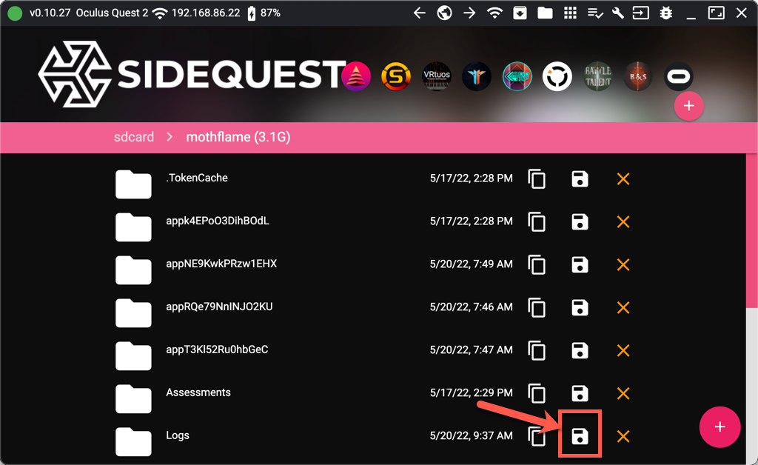Open the white circular logo app shortcut
Screen dimensions: 758x465
pos(557,76)
